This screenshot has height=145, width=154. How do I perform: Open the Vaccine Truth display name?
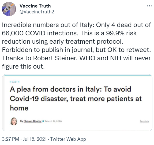(x=35, y=6)
